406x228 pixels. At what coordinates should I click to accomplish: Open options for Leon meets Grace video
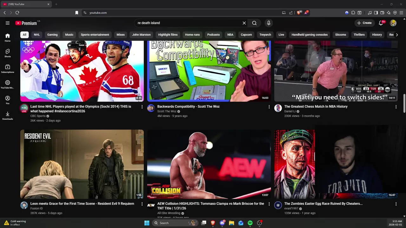pyautogui.click(x=142, y=204)
